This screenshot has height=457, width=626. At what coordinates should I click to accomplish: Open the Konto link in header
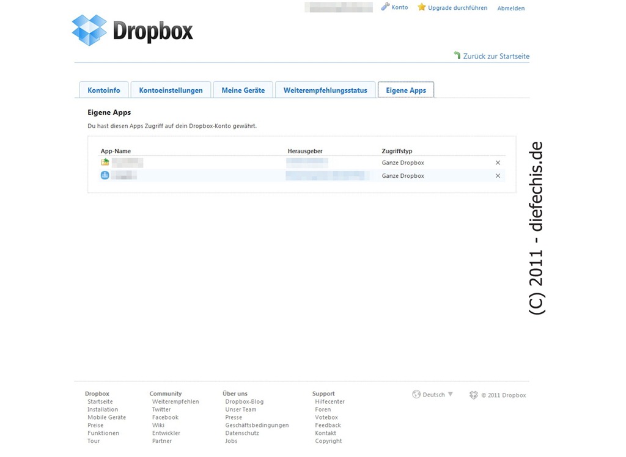click(400, 7)
